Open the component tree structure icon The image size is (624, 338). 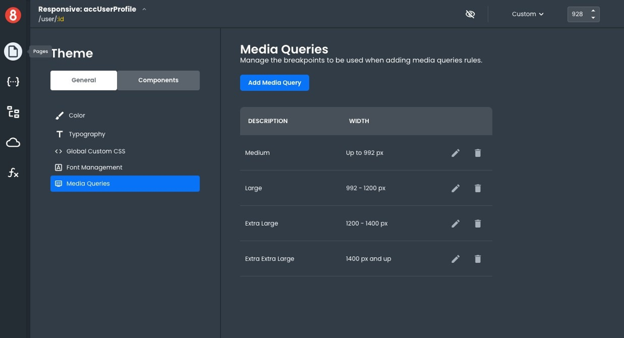point(13,112)
